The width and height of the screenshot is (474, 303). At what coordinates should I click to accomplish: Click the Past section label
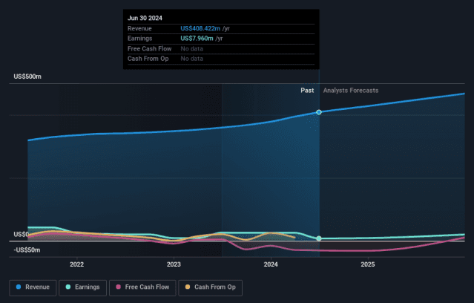(x=307, y=91)
